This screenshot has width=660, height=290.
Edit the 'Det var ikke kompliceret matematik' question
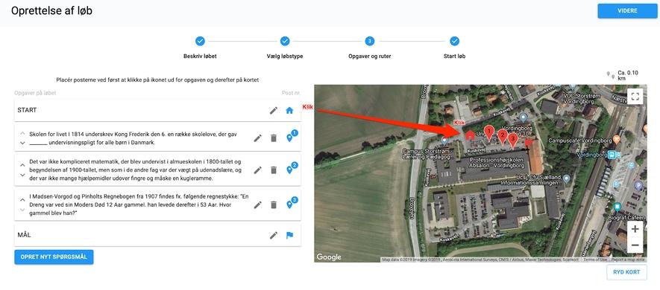pyautogui.click(x=257, y=170)
